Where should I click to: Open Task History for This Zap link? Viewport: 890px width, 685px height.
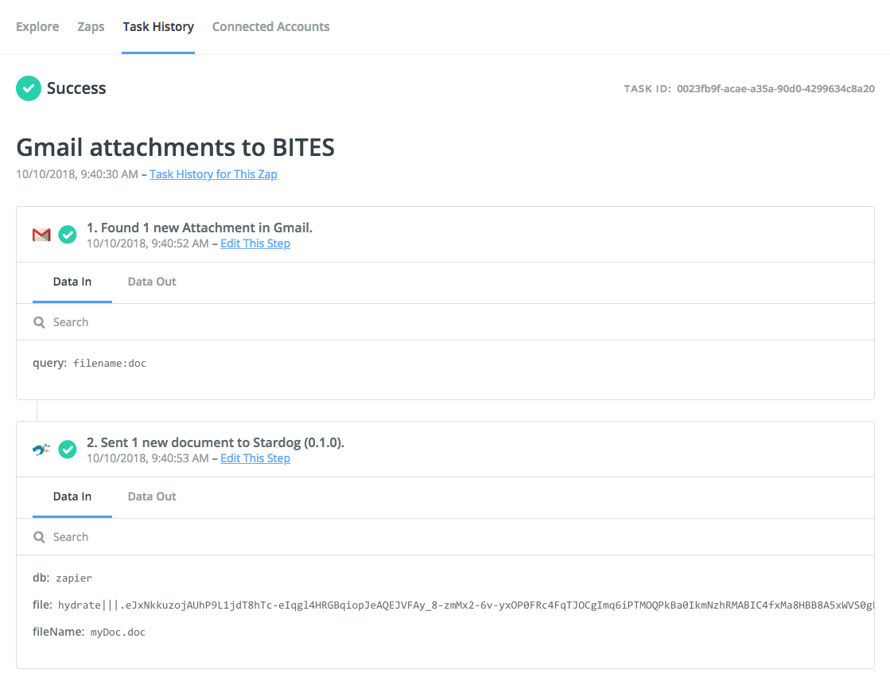pos(213,174)
